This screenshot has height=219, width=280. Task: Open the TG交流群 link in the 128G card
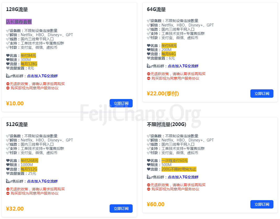[x=42, y=76]
